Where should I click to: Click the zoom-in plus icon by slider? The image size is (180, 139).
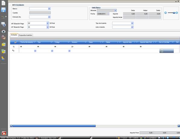(177, 13)
